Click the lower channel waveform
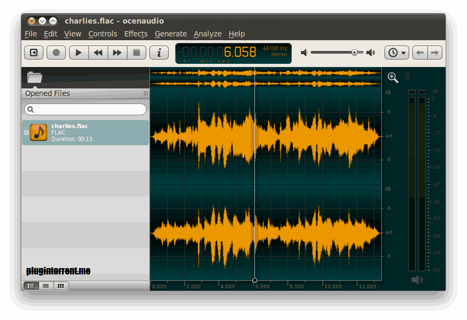This screenshot has width=467, height=320. 266,233
